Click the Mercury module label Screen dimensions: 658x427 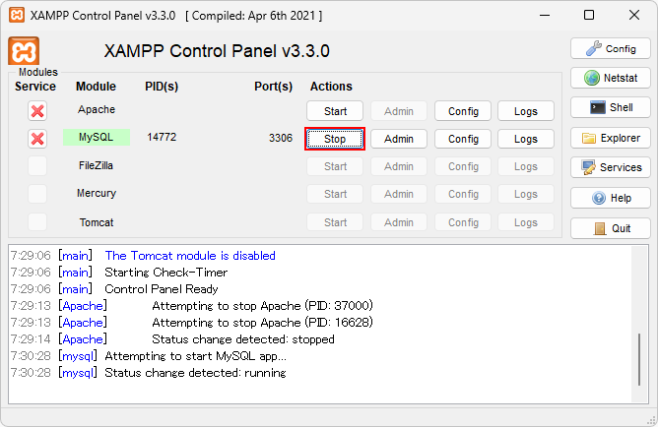(97, 193)
